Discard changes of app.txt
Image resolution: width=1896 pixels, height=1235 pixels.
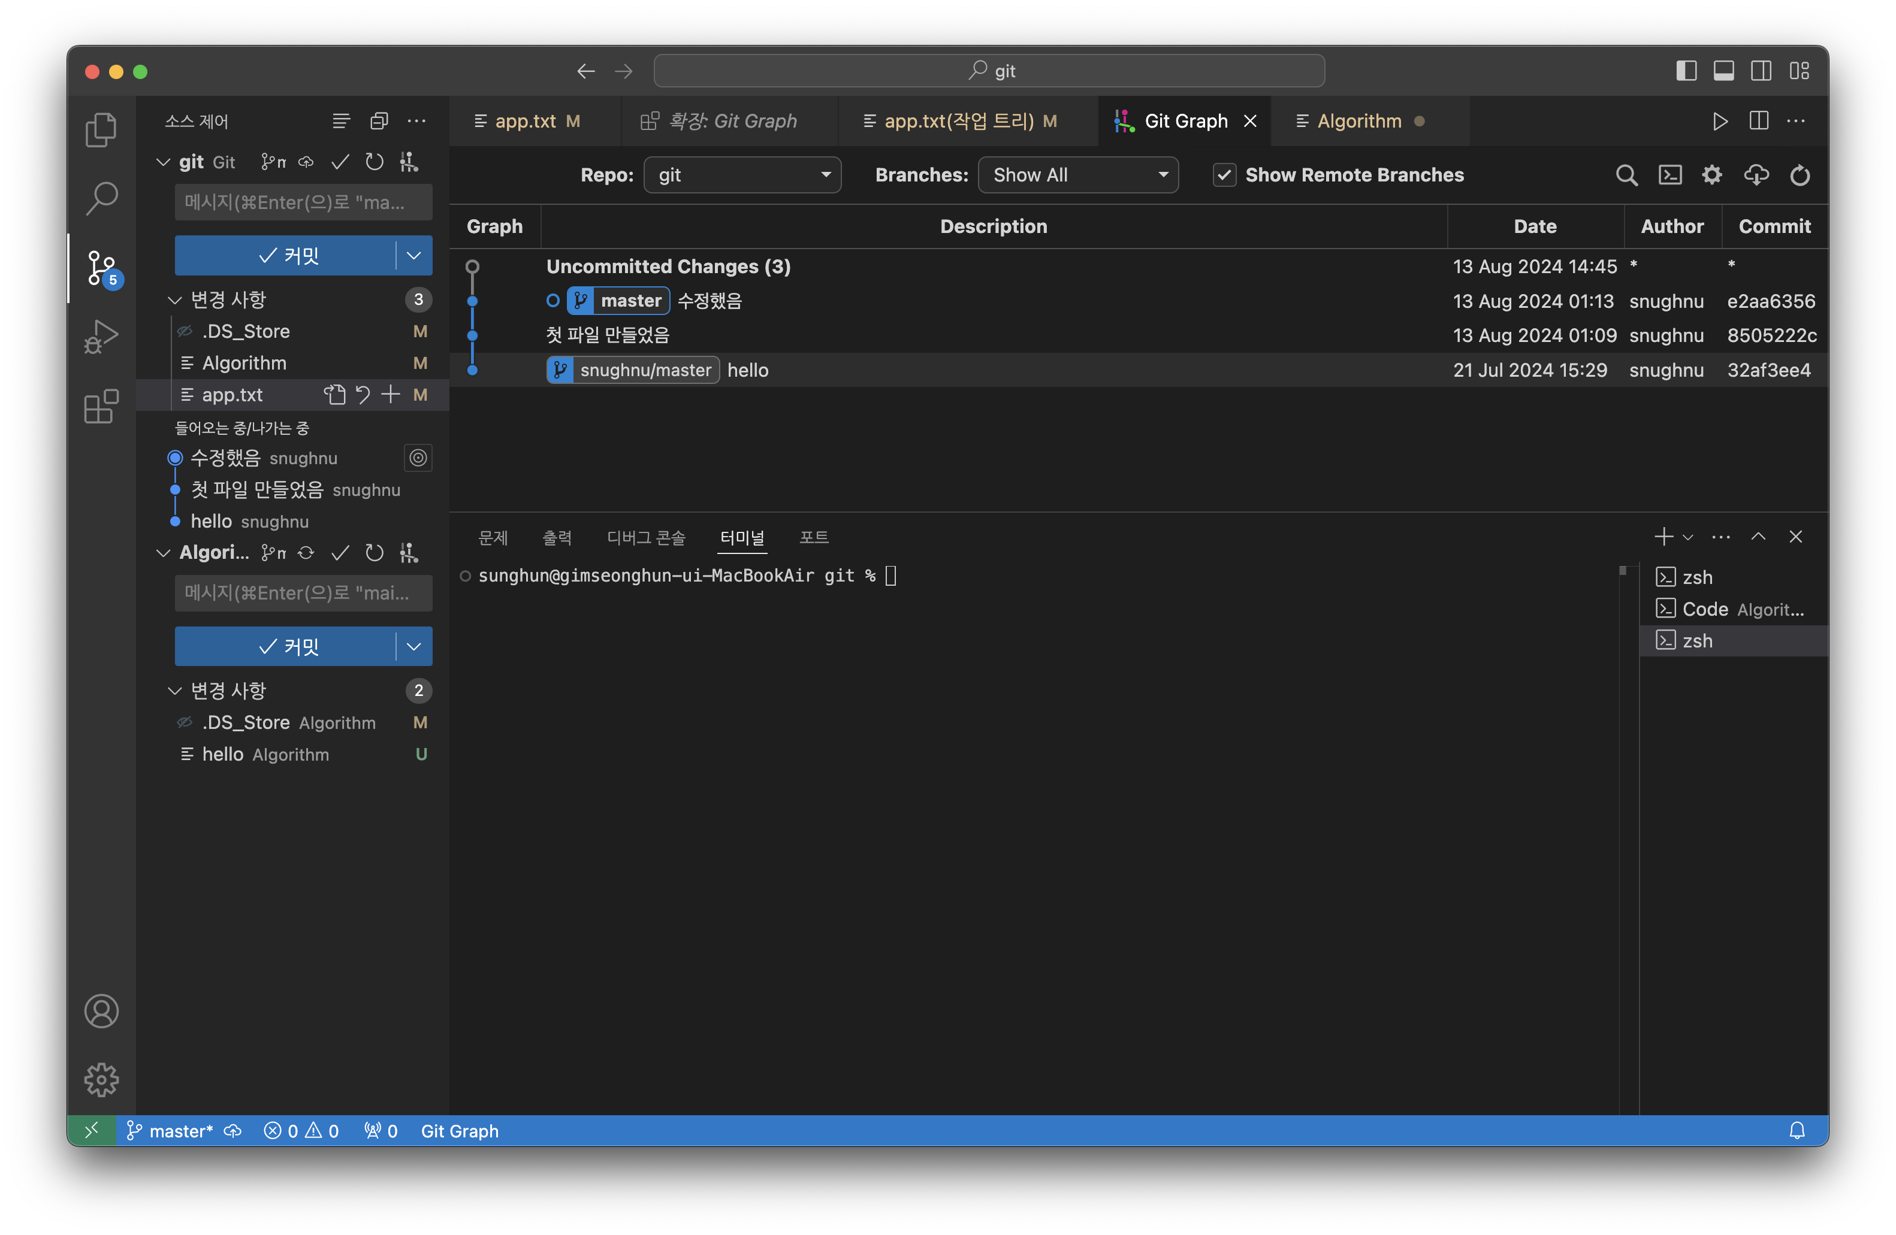pos(363,395)
